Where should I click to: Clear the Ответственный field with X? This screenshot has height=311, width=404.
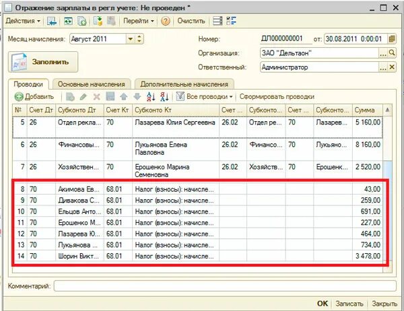click(392, 67)
